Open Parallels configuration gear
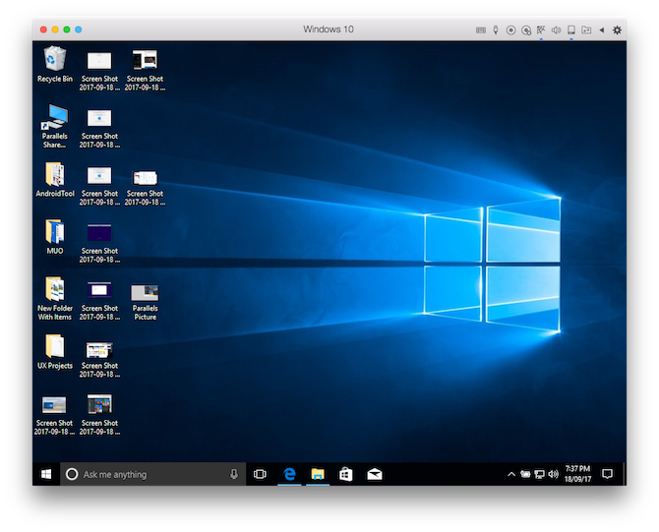Image resolution: width=659 pixels, height=532 pixels. pos(617,30)
